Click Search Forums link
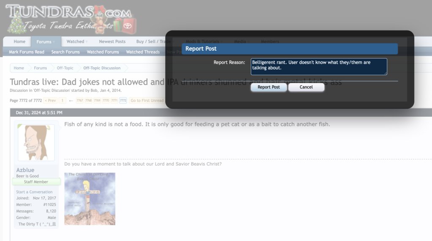 tap(65, 52)
